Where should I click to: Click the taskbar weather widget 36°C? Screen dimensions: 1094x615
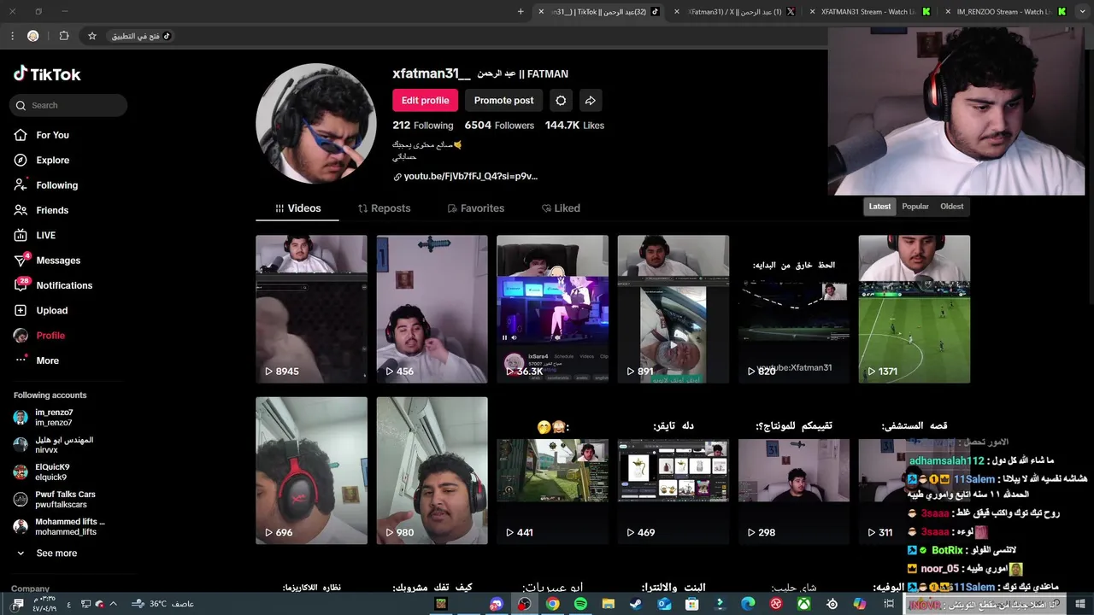coord(163,604)
